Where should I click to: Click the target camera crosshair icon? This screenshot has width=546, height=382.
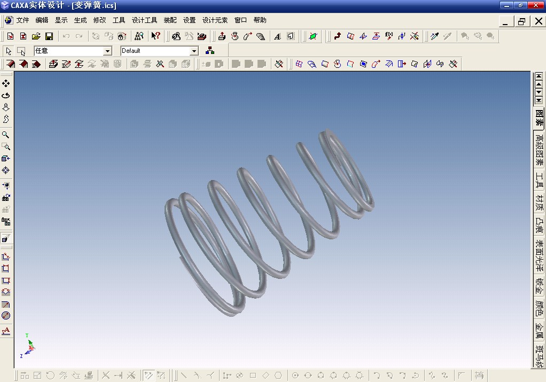(x=6, y=170)
